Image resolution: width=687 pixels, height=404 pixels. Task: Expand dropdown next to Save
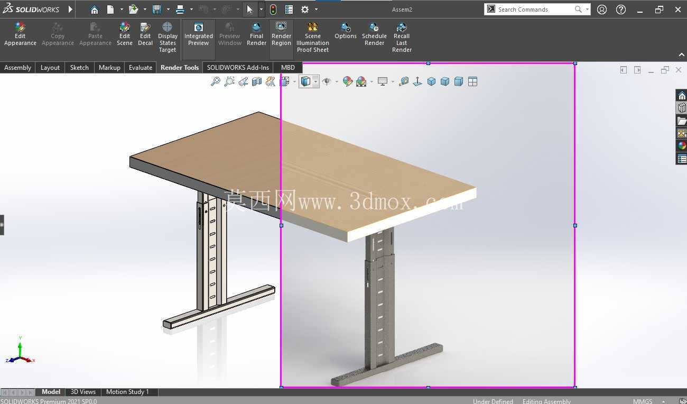(168, 10)
